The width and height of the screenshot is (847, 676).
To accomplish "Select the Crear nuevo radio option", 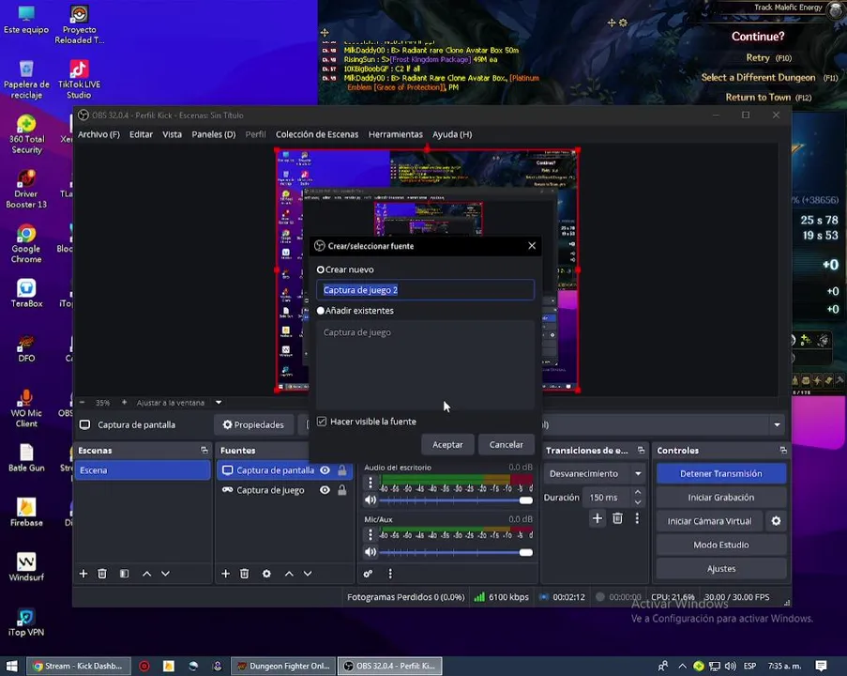I will tap(321, 269).
